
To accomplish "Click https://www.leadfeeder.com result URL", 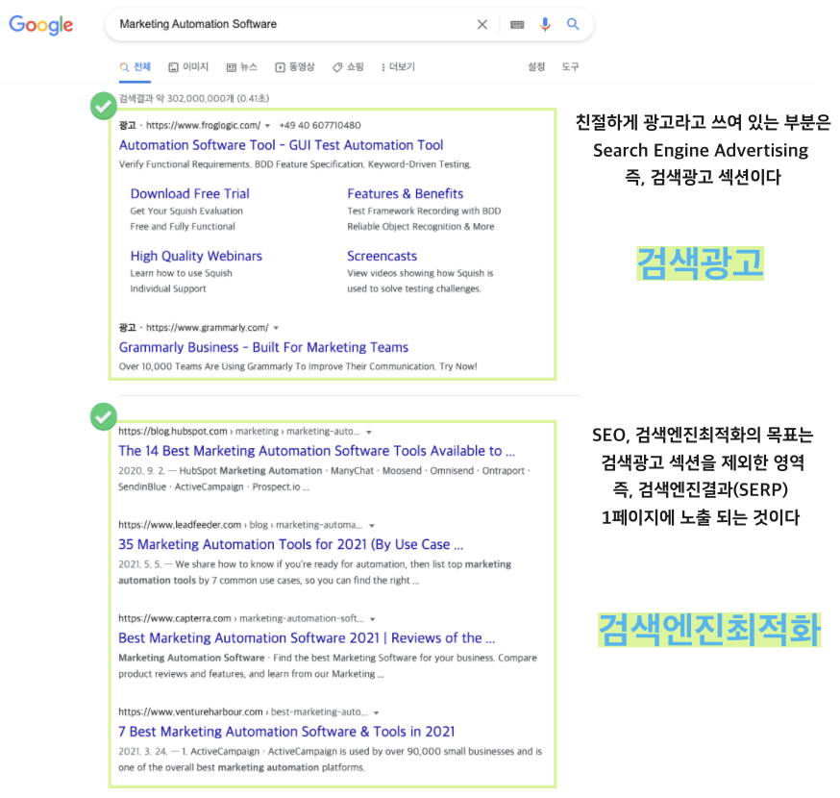I will [x=180, y=525].
